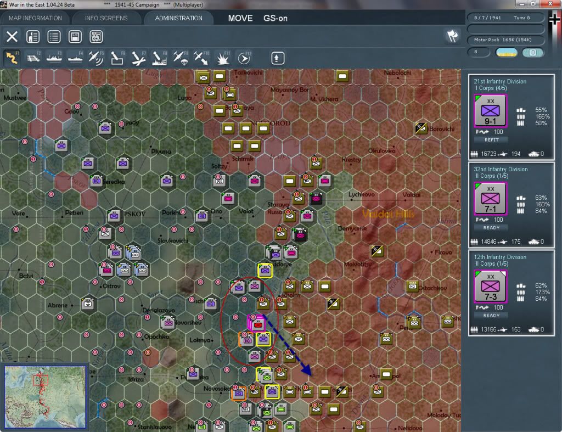Screen dimensions: 562x432
Task: Click the F11 explosion mode icon
Action: tap(222, 58)
